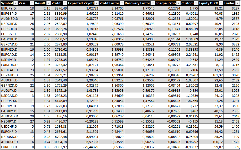Click Result value 2,15
The image size is (241, 150).
tap(47, 8)
